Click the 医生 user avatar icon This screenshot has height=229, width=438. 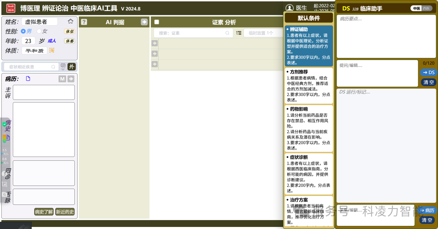pos(289,8)
